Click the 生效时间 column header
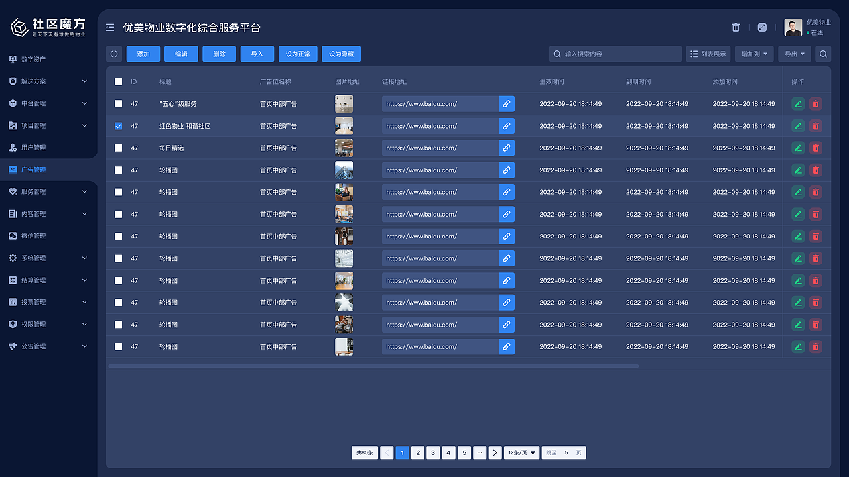The width and height of the screenshot is (849, 477). [x=552, y=82]
